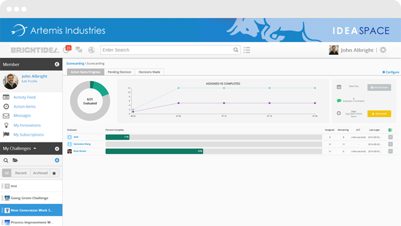Switch to Pending Decision tab

coord(120,72)
